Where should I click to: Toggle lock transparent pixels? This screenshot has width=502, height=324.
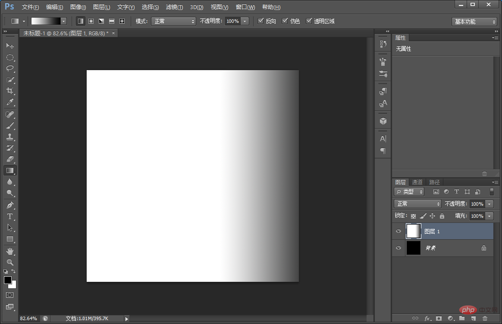[413, 216]
